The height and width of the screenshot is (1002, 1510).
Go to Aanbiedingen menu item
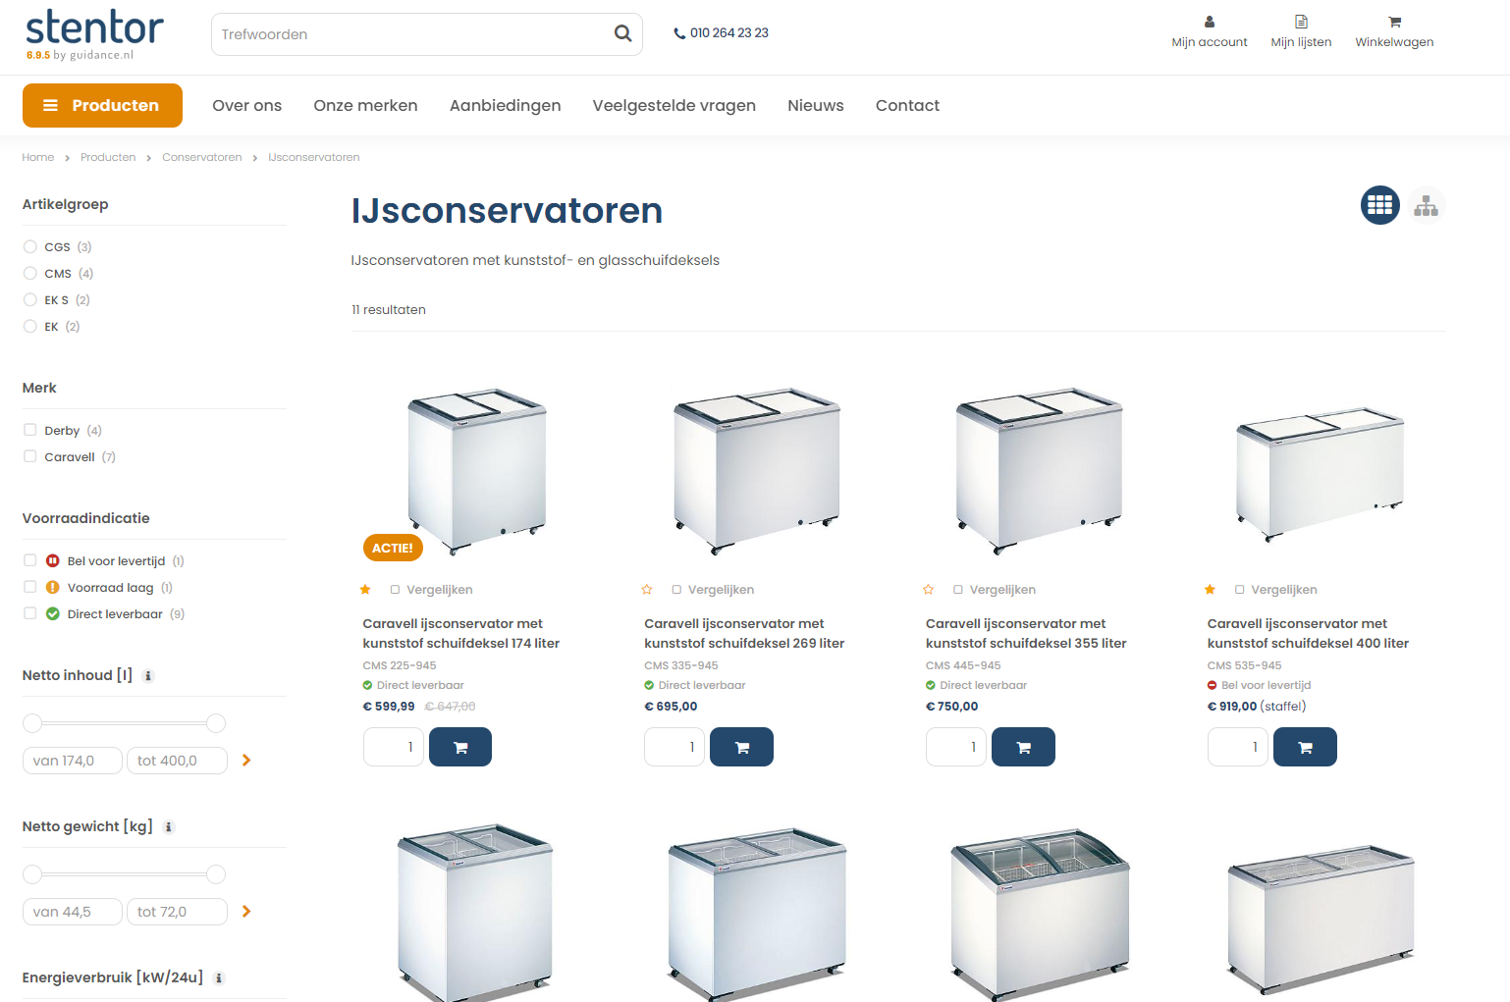(505, 105)
